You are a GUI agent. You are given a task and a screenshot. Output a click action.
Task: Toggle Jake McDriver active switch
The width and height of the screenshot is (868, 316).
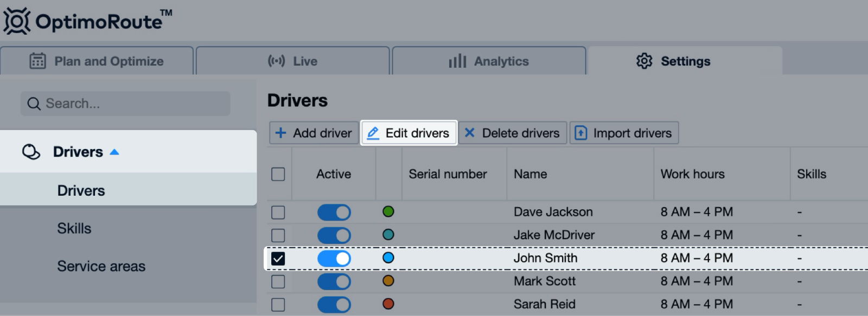pyautogui.click(x=334, y=235)
